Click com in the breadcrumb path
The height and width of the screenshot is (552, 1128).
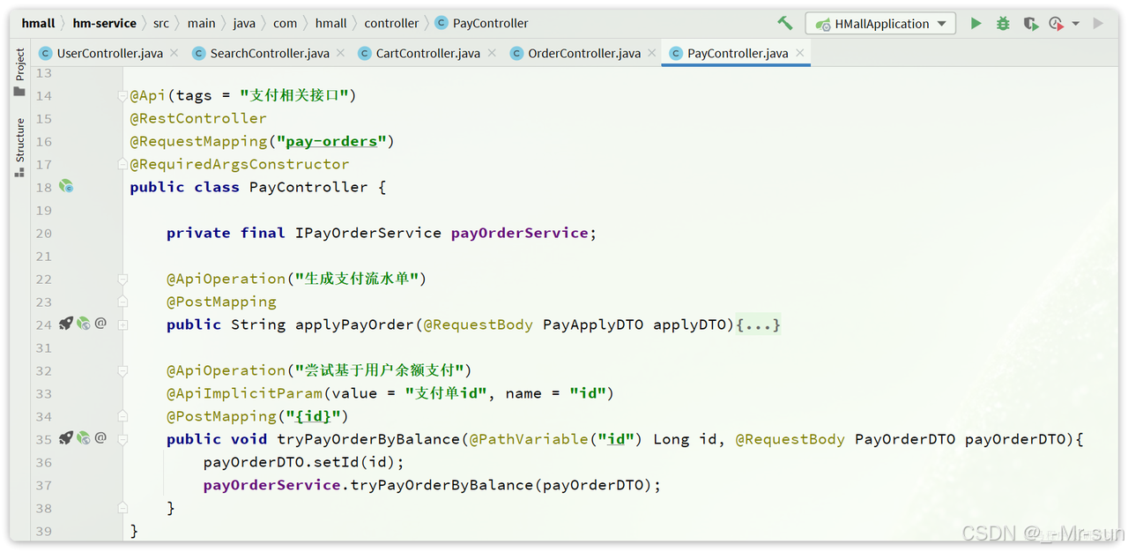pyautogui.click(x=285, y=23)
